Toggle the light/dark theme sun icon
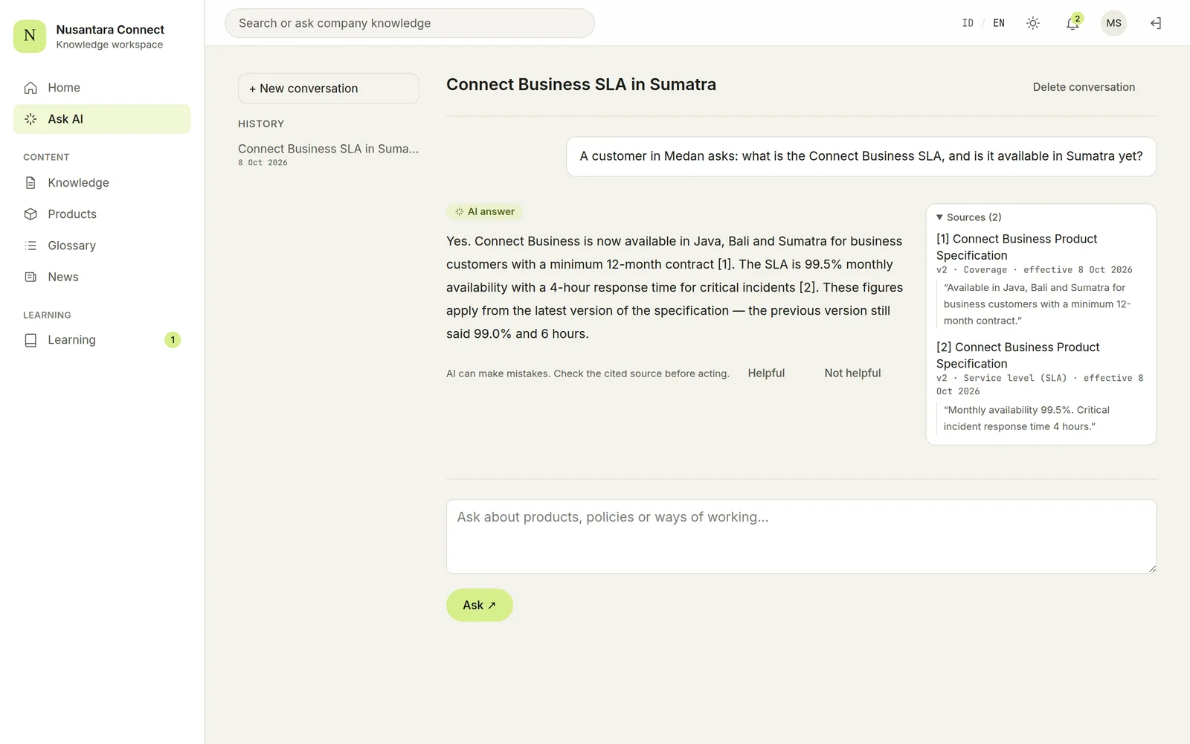 pyautogui.click(x=1033, y=23)
